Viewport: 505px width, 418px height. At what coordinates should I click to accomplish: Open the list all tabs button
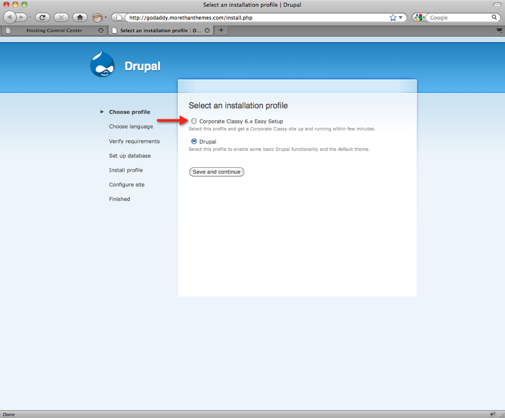[499, 31]
